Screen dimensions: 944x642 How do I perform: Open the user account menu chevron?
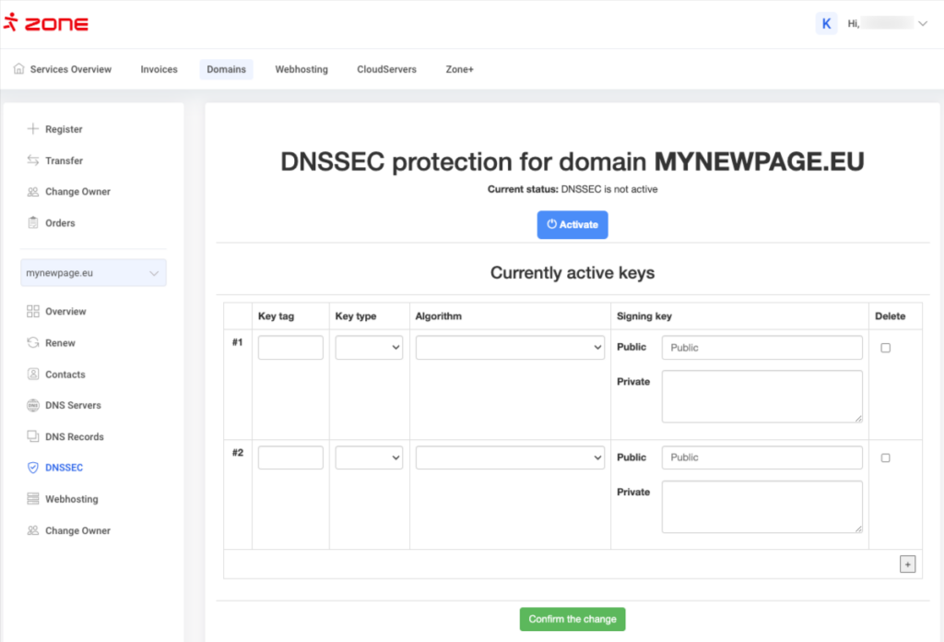[922, 24]
